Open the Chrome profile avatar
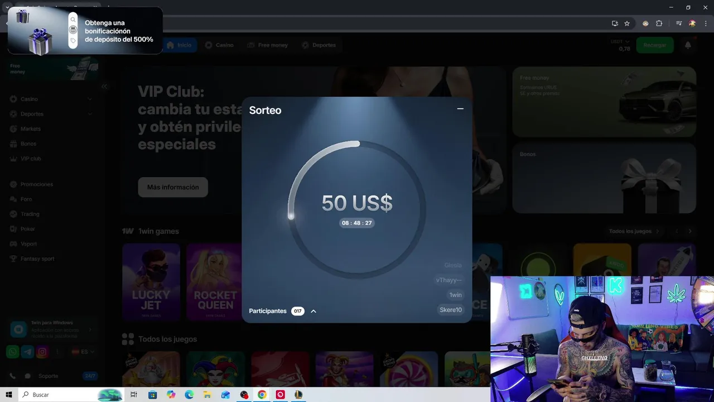The height and width of the screenshot is (402, 714). (692, 23)
